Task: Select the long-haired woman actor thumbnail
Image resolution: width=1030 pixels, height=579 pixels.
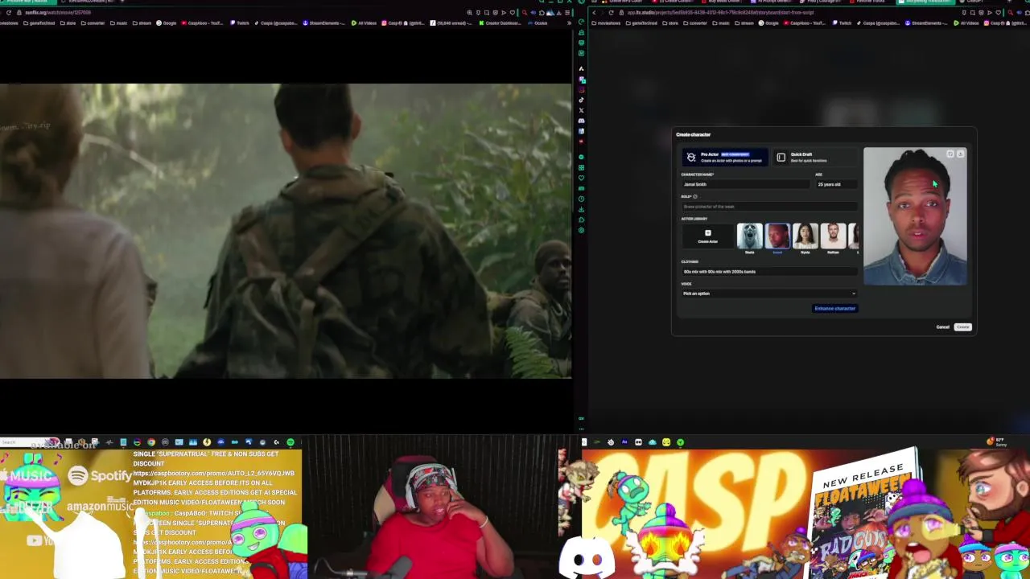Action: click(x=805, y=236)
